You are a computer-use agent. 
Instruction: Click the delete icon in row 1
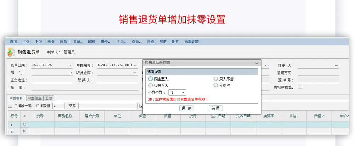24,125
